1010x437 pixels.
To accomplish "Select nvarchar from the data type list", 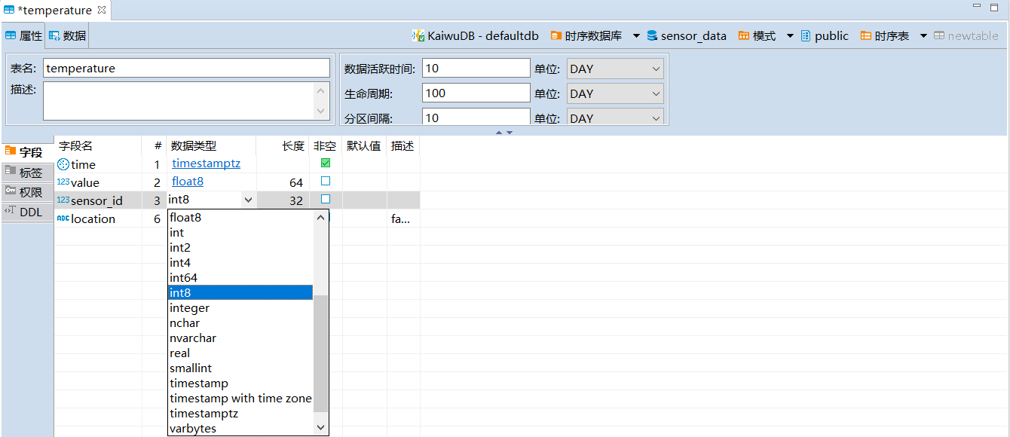I will point(193,338).
